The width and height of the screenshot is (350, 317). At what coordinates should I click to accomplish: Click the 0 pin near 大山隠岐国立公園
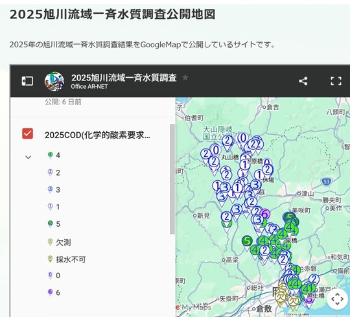(243, 139)
